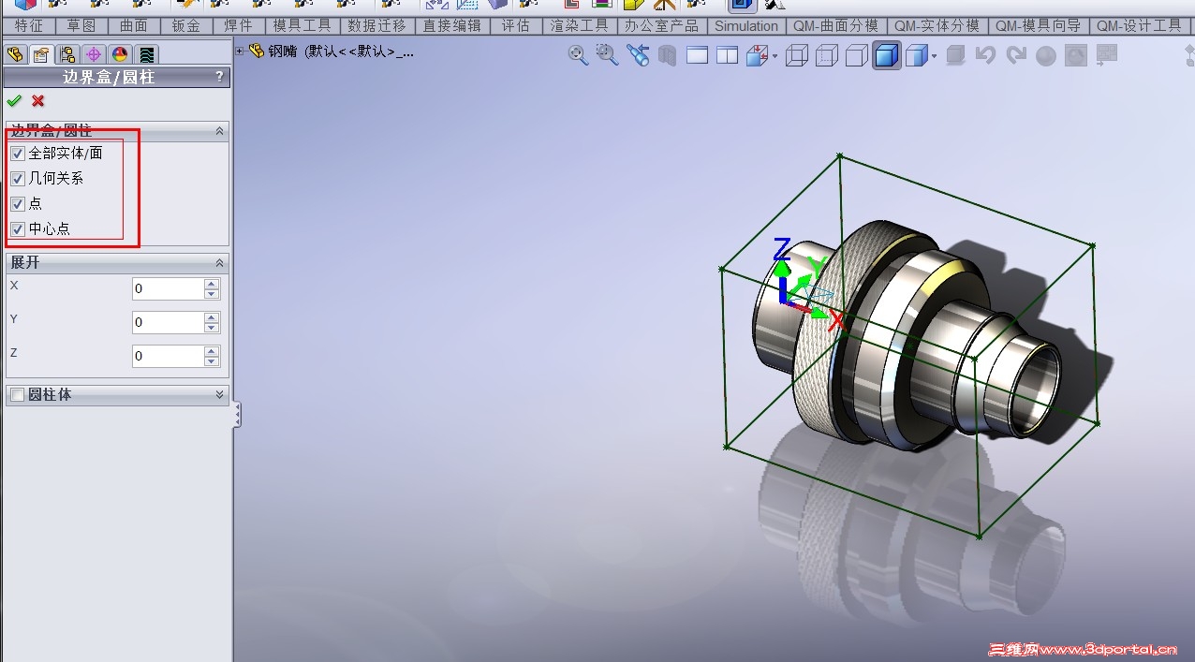The height and width of the screenshot is (662, 1195).
Task: Uncheck the 几何关系 checkbox
Action: coord(18,178)
